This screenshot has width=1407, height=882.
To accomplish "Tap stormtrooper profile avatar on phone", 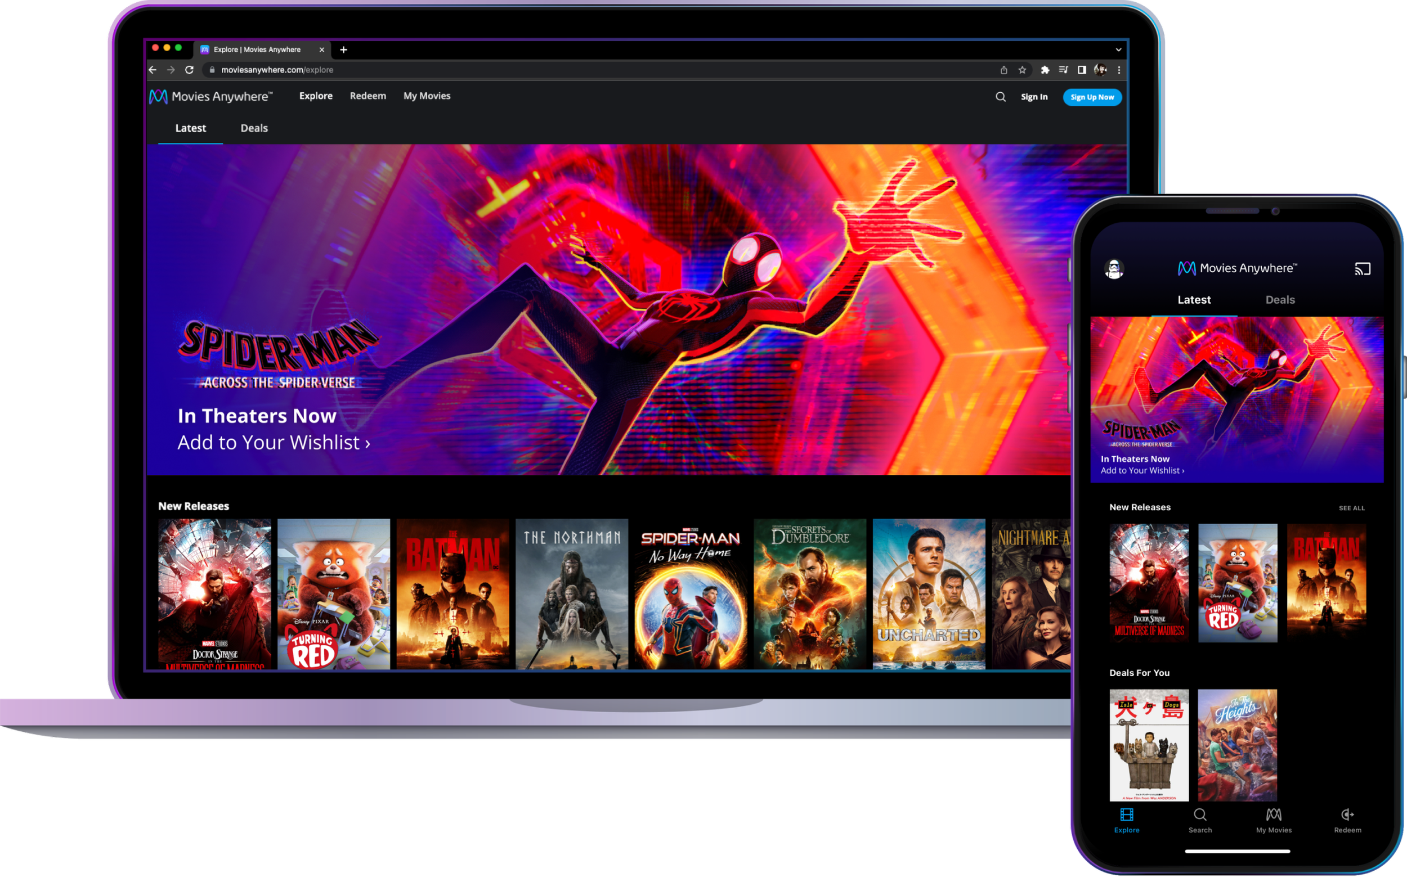I will [x=1114, y=269].
